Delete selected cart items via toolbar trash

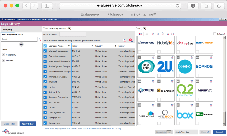click(163, 34)
